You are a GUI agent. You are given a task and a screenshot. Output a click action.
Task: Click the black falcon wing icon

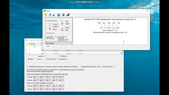coord(68,15)
